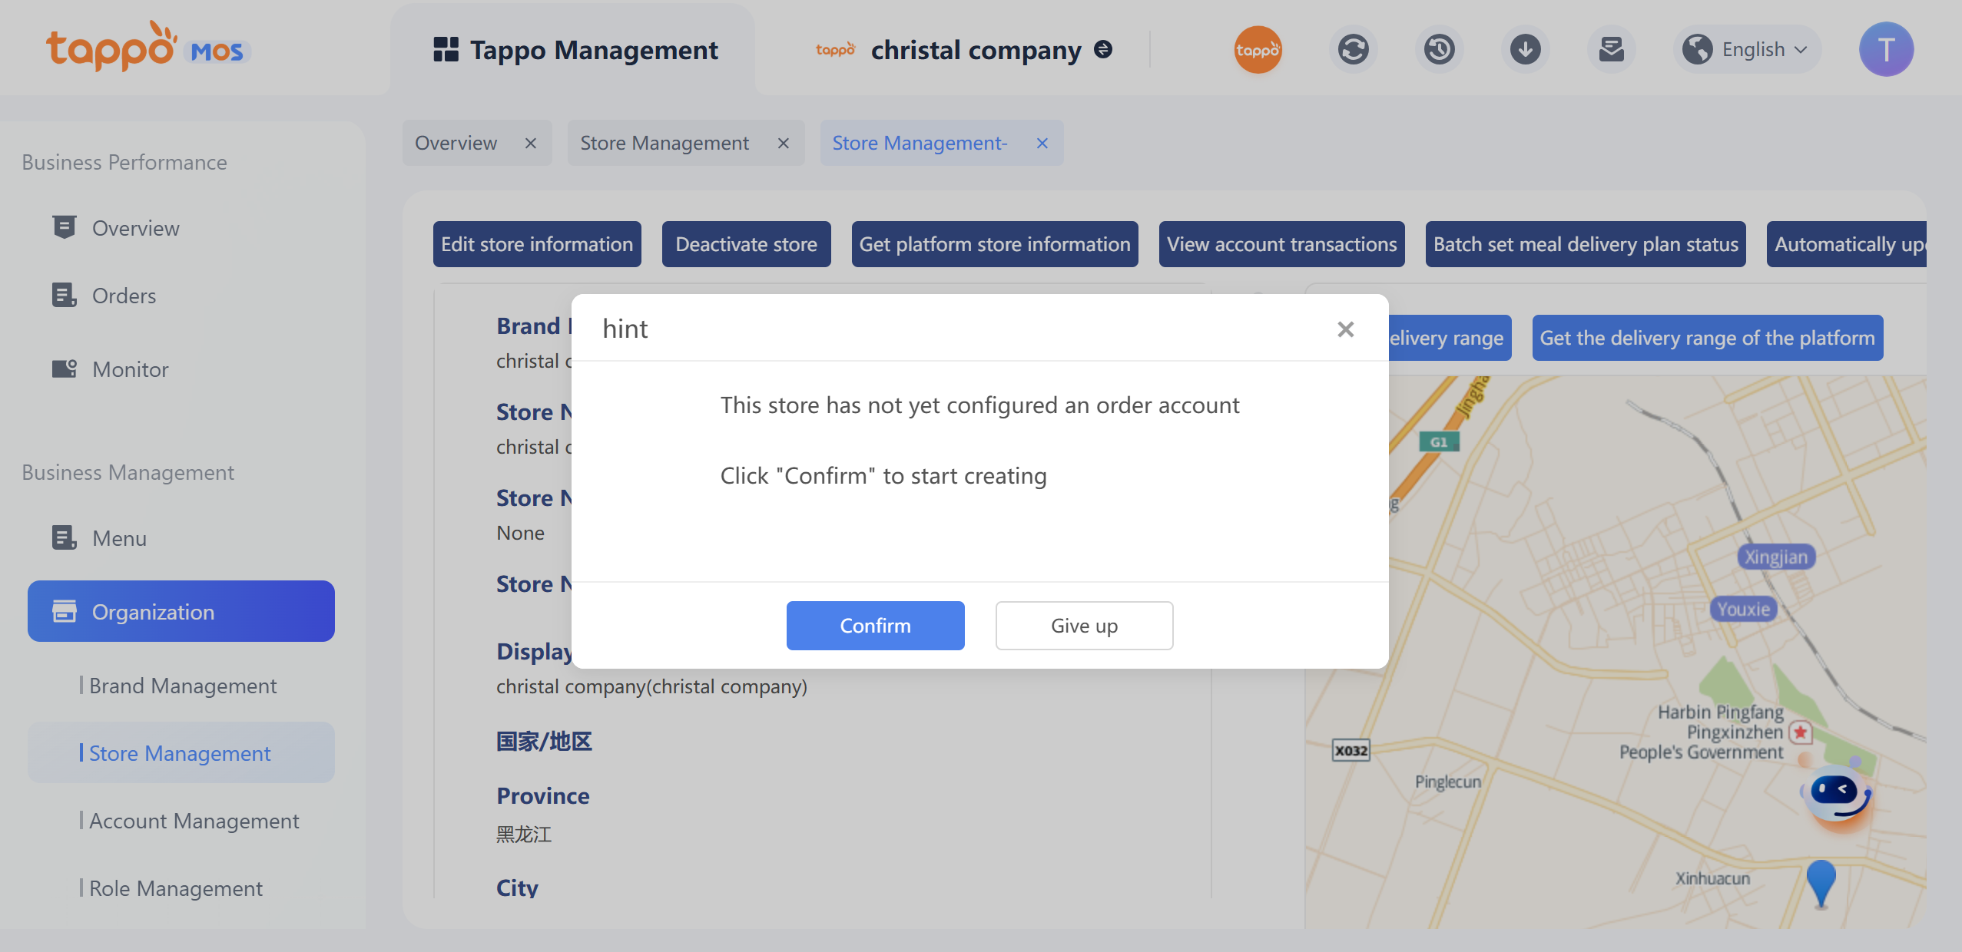The image size is (1962, 952).
Task: Collapse the Organization sidebar section
Action: pos(181,611)
